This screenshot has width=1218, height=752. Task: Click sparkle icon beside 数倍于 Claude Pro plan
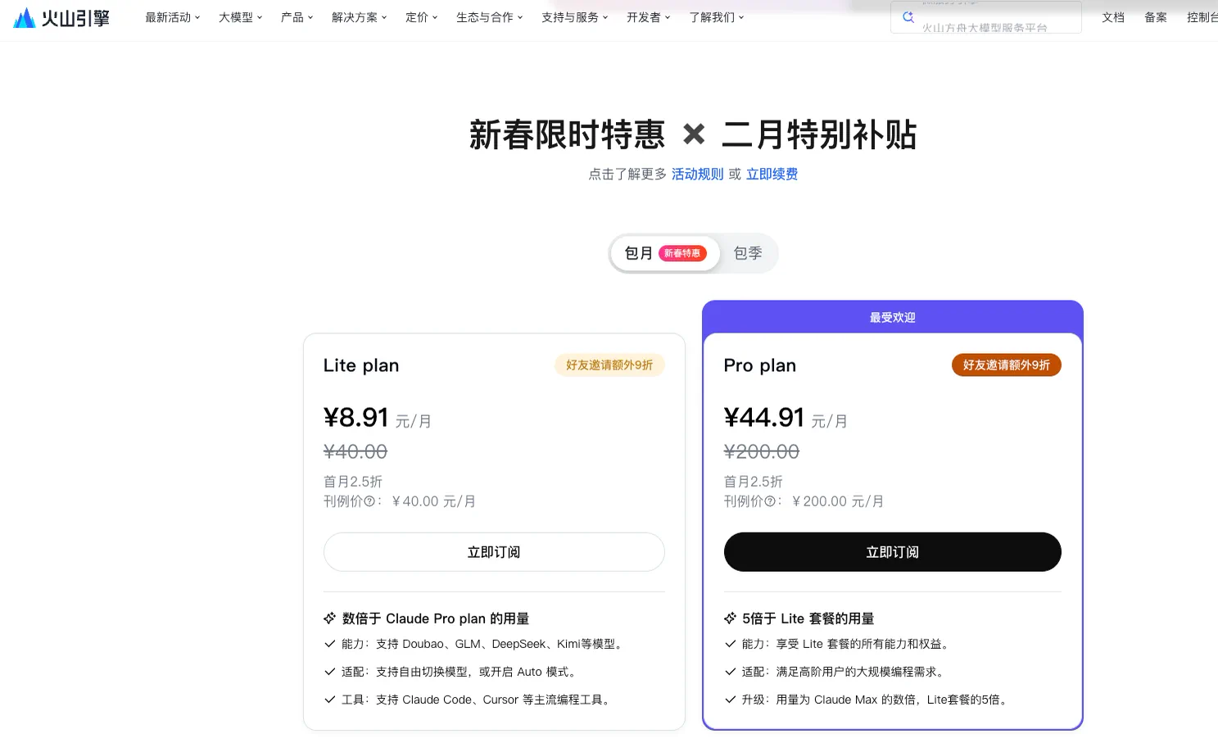[x=329, y=618]
